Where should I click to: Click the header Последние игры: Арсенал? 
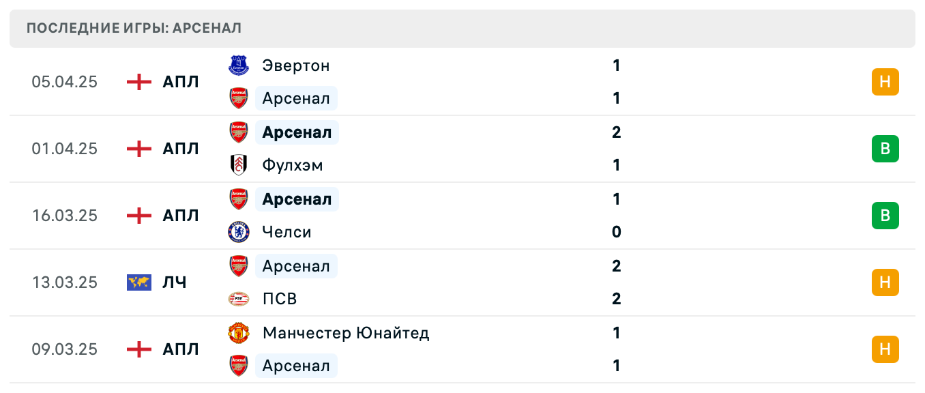tap(134, 29)
